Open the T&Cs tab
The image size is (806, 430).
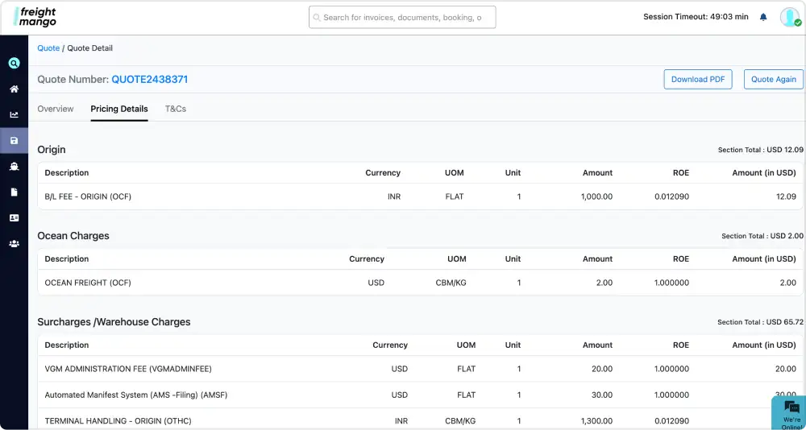coord(176,109)
